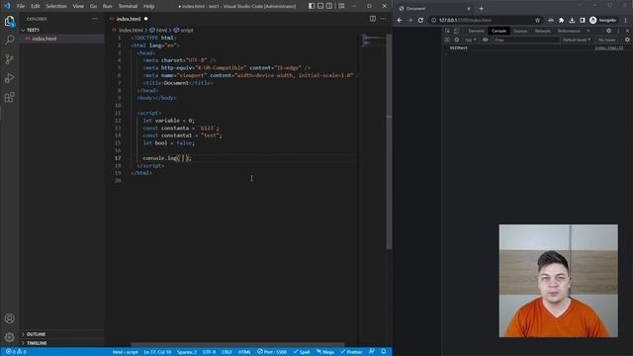Open the Selection menu
Viewport: 633px width, 356px height.
click(56, 6)
